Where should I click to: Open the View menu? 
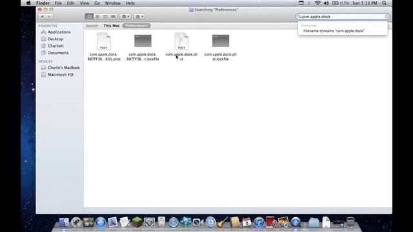coord(85,3)
